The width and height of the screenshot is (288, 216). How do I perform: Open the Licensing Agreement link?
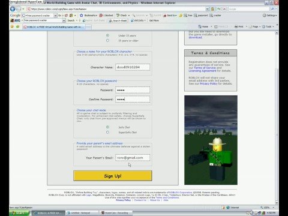(202, 71)
